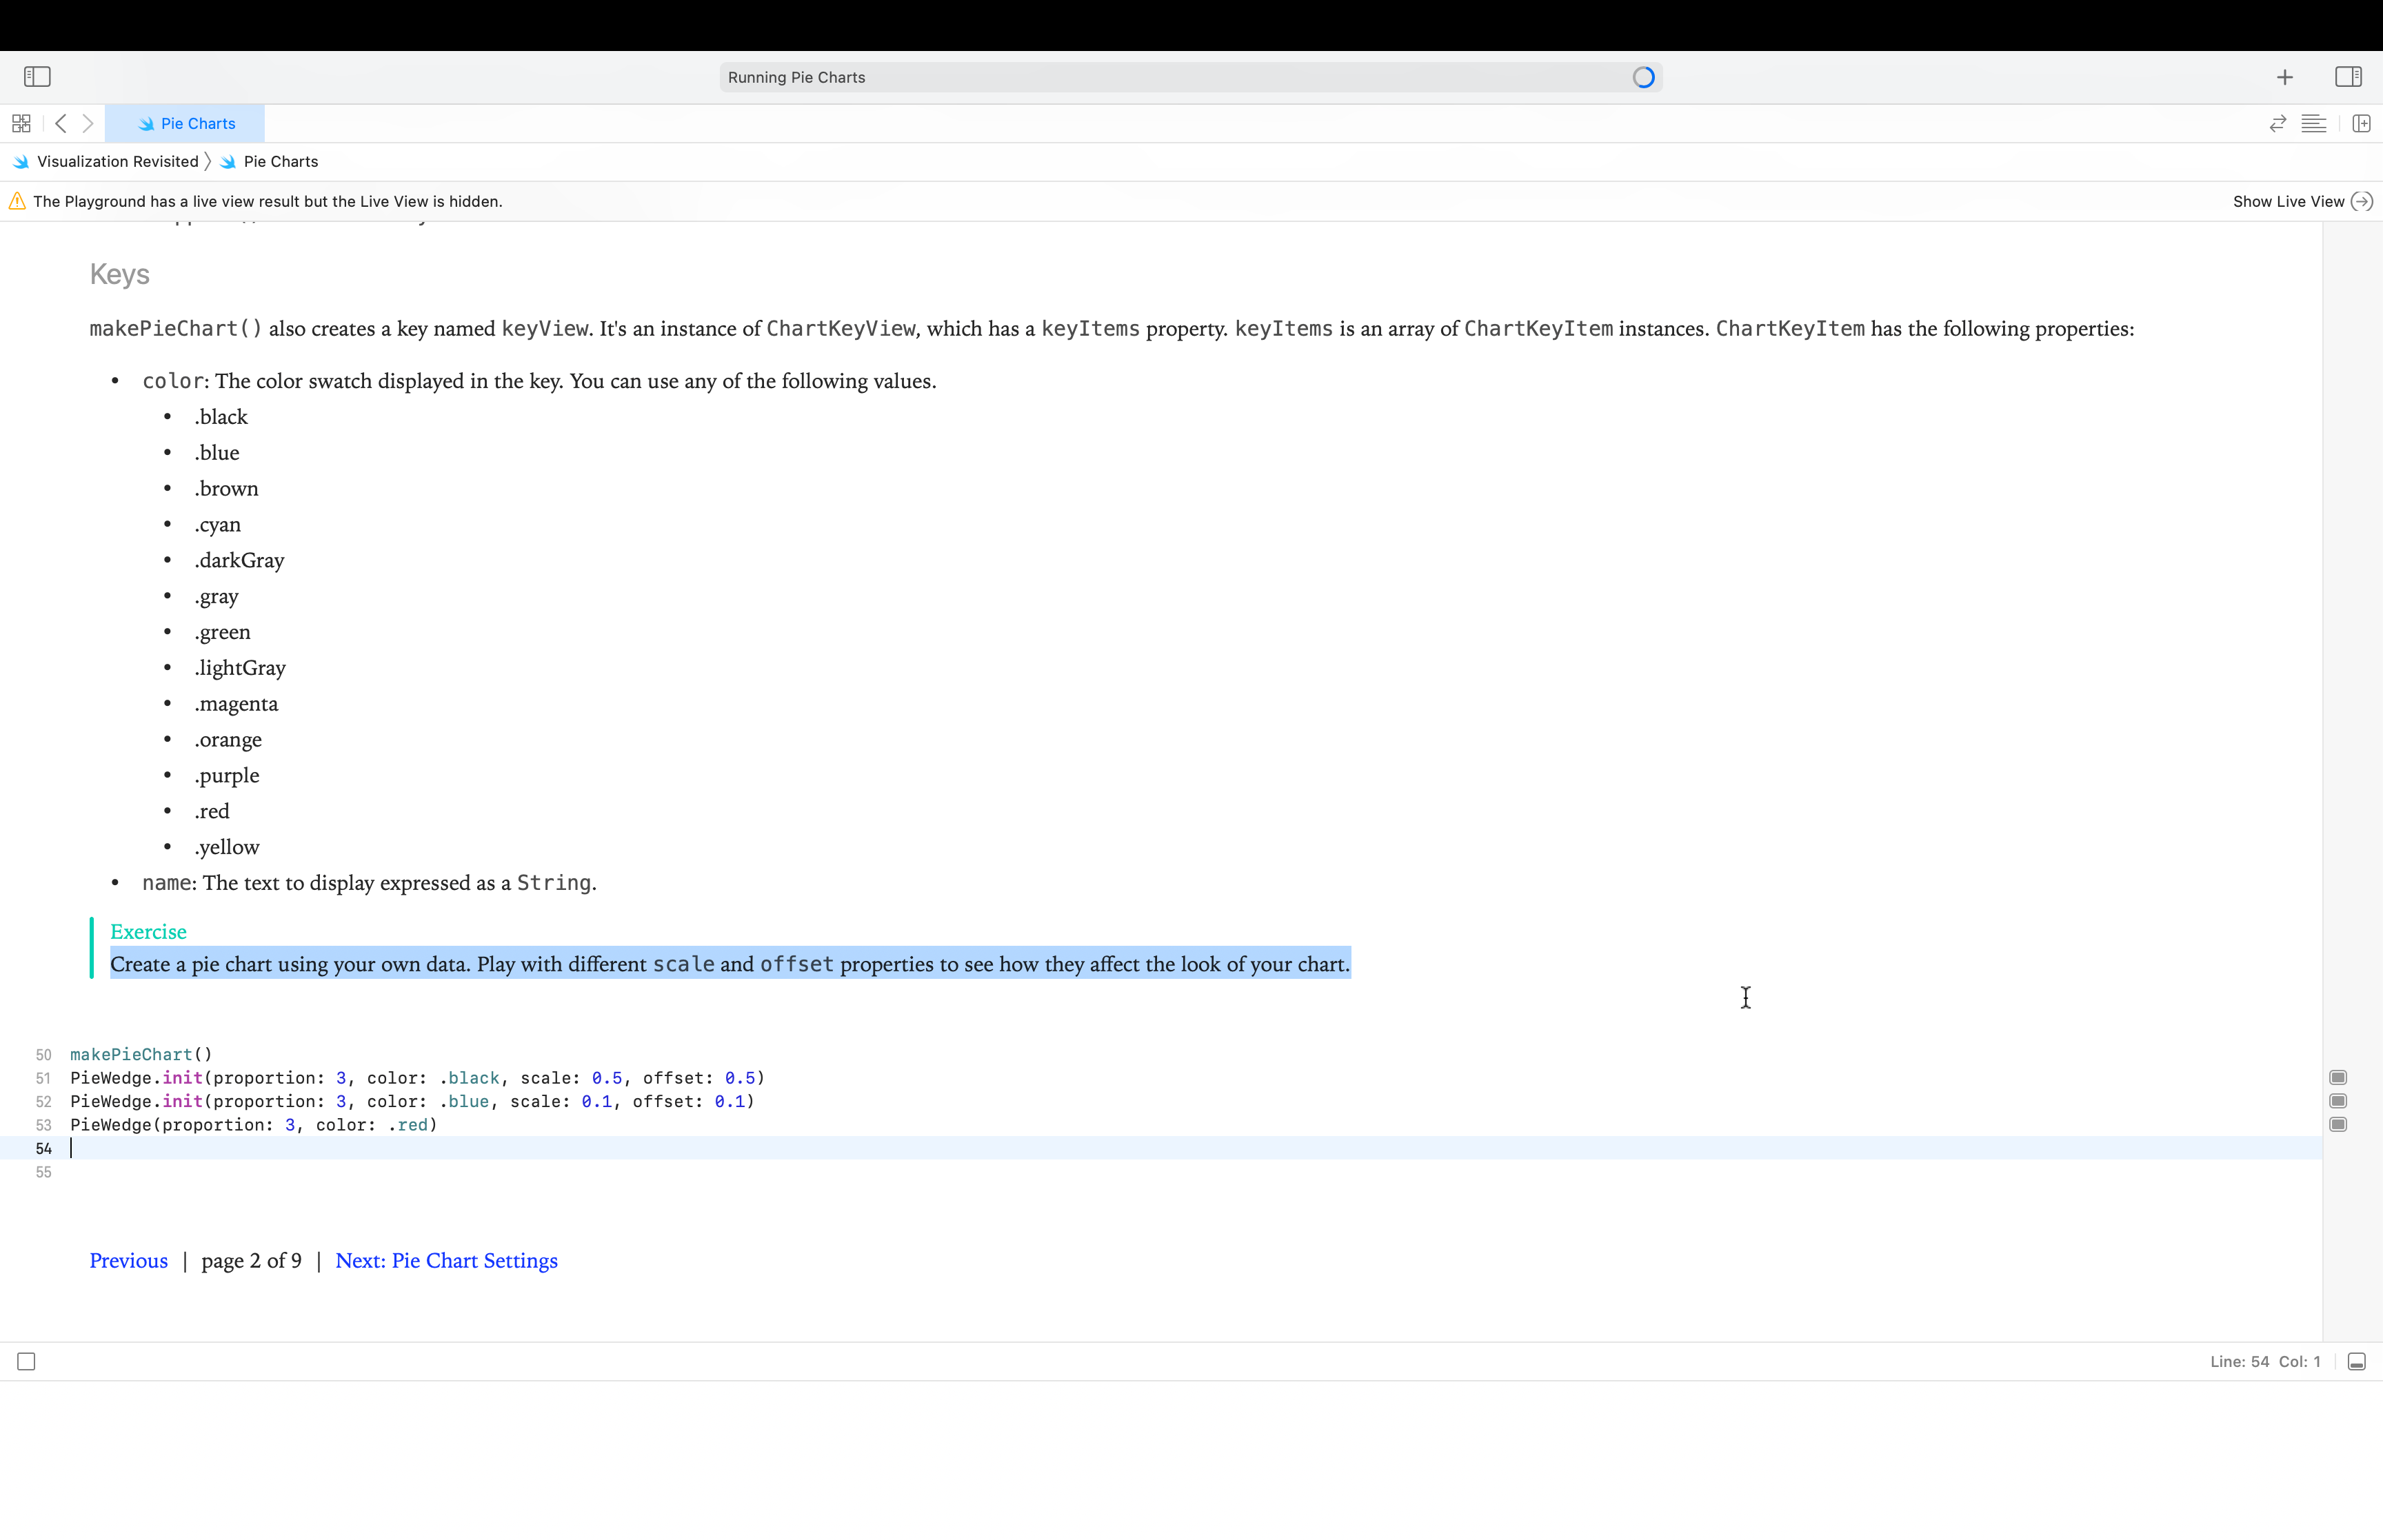This screenshot has height=1540, width=2383.
Task: Expand Visualization Revisited breadcrumb
Action: point(117,161)
